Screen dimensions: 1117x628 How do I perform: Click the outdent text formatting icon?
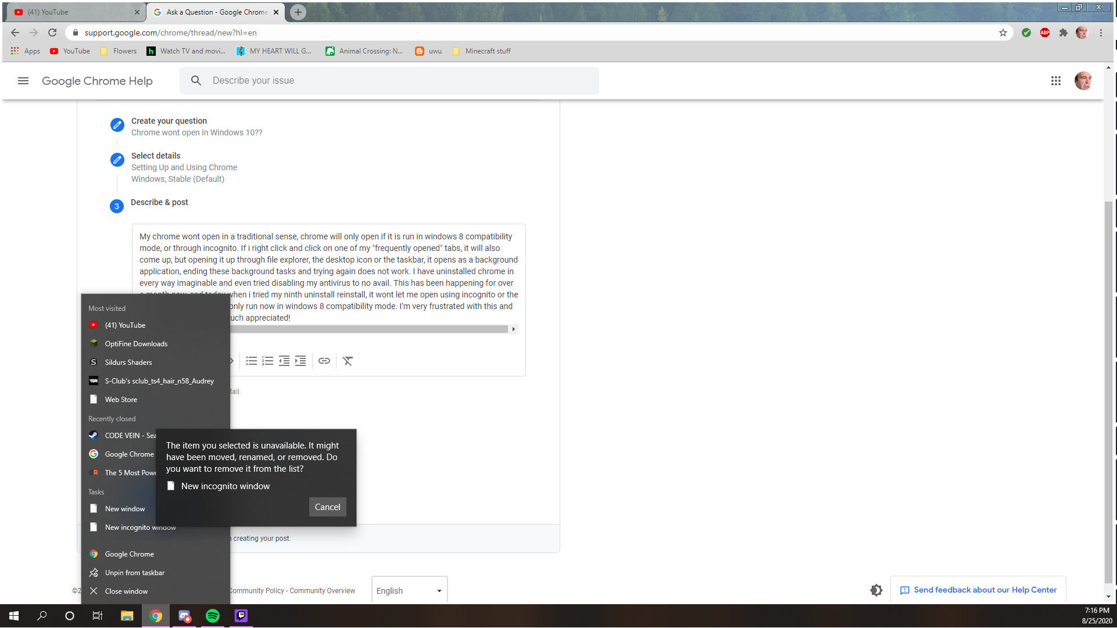(284, 360)
